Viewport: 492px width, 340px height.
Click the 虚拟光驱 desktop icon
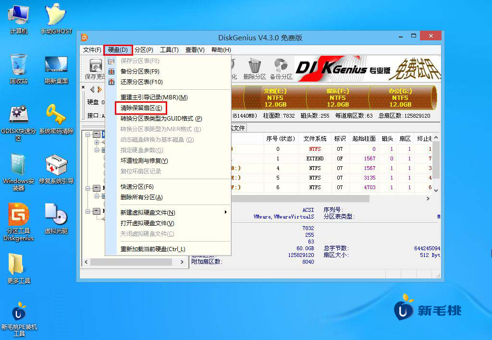(x=56, y=219)
